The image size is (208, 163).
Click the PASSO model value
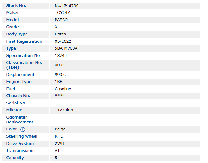61,20
